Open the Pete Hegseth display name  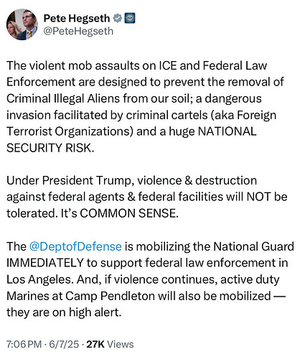point(77,19)
